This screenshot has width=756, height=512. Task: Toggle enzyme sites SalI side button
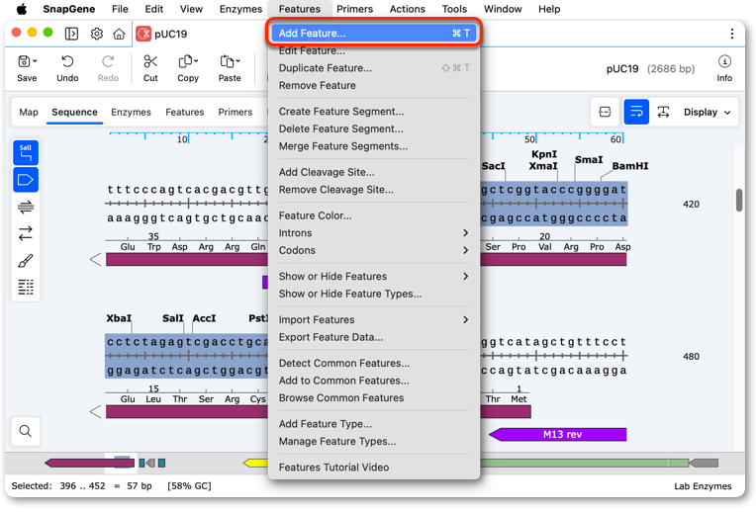pos(26,152)
